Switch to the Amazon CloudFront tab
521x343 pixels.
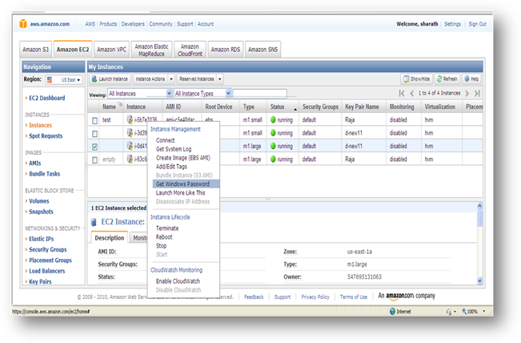(190, 50)
